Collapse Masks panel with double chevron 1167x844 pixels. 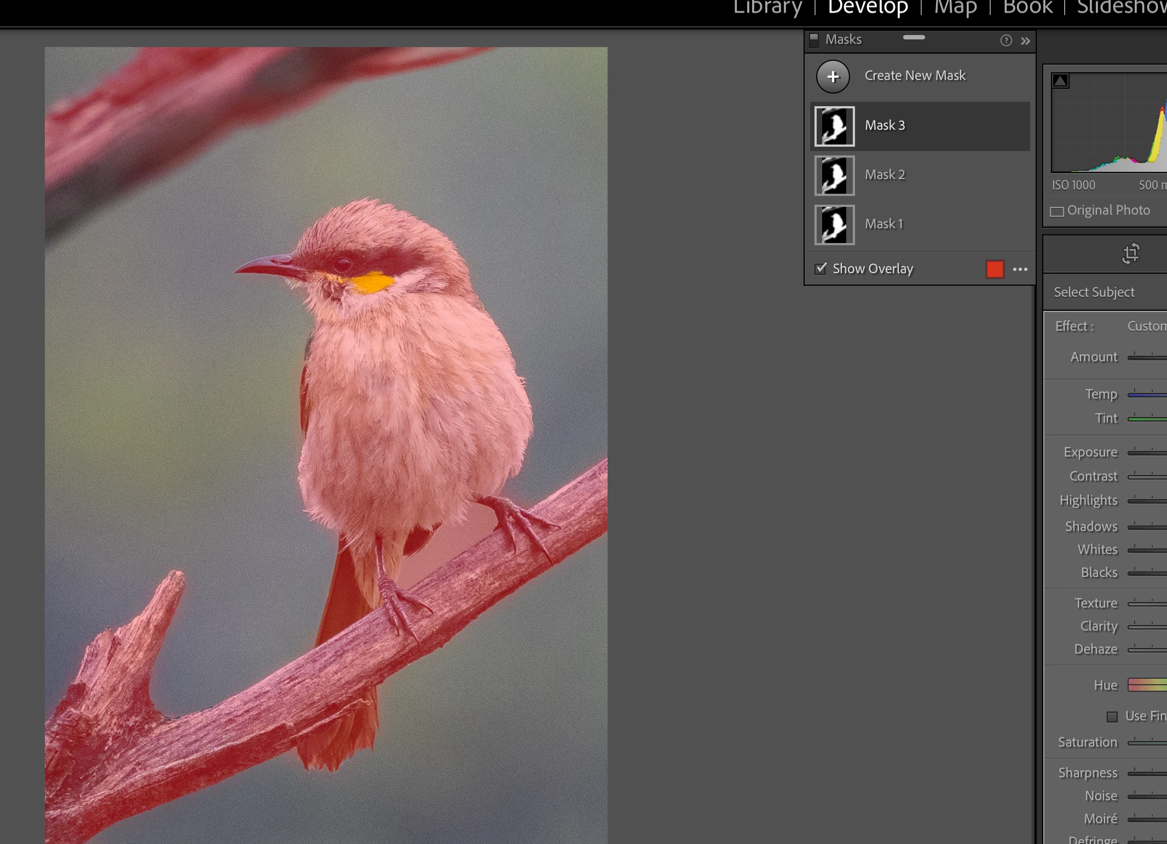coord(1025,41)
